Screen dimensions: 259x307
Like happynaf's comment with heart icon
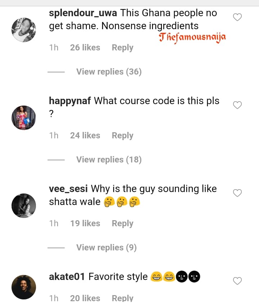(x=237, y=105)
